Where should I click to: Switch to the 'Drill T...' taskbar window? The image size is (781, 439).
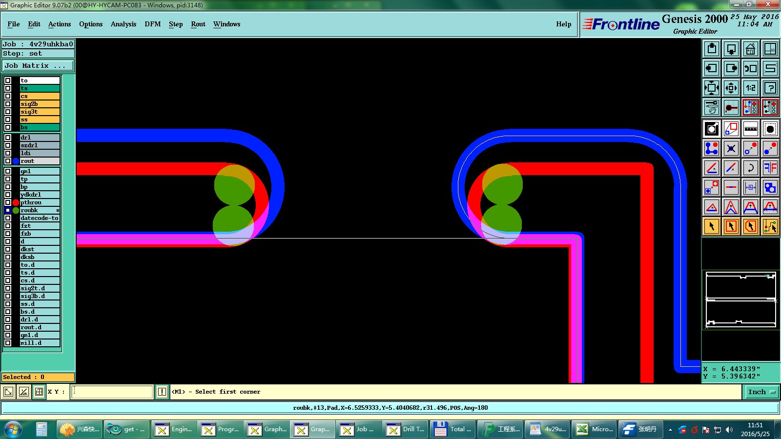tap(406, 429)
